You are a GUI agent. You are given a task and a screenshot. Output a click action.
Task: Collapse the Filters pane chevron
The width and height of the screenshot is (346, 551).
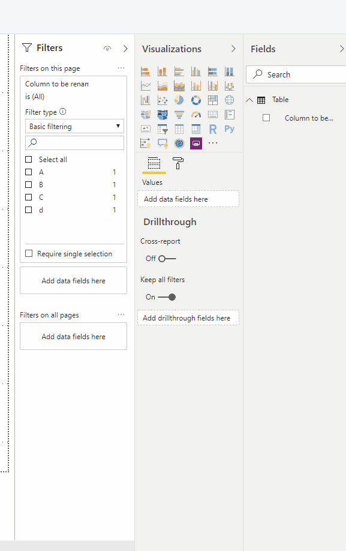click(x=125, y=49)
